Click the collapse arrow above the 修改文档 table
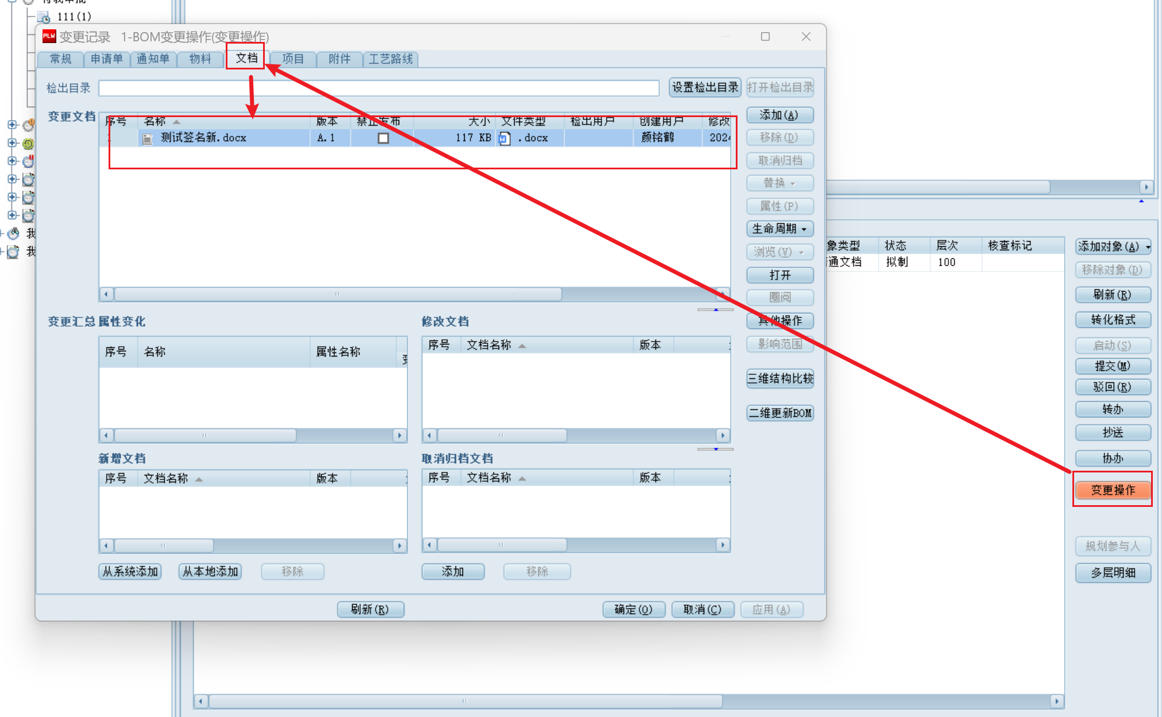Viewport: 1162px width, 717px height. (x=716, y=309)
